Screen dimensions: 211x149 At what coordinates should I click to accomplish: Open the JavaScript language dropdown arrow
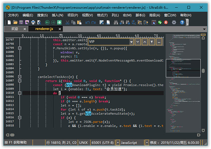[x=147, y=142]
